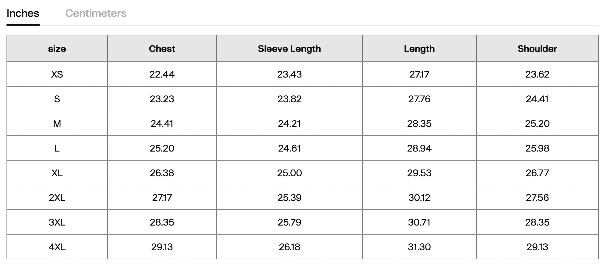Click the size column header

point(57,49)
